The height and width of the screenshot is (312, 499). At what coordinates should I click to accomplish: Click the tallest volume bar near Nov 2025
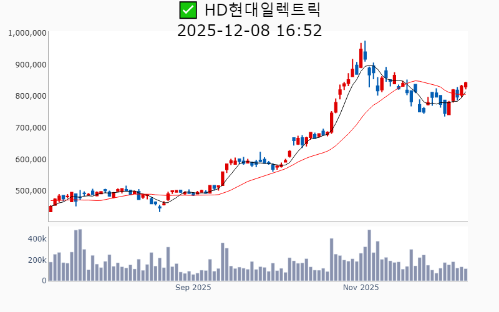369,255
